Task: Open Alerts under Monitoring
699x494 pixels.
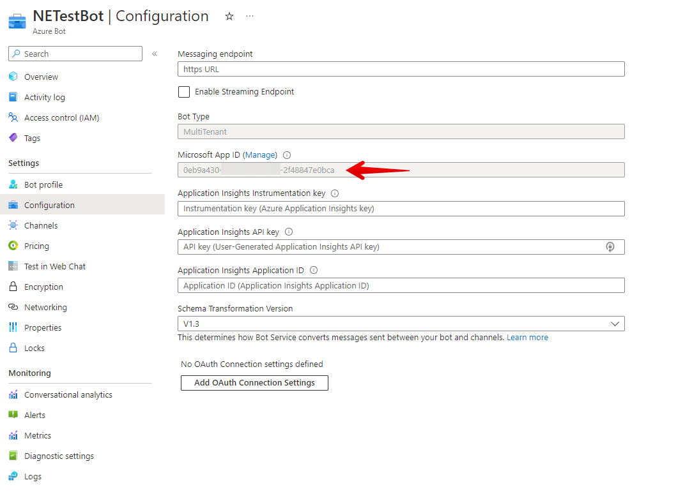Action: click(x=35, y=415)
